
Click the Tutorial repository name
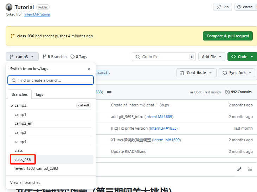[x=24, y=7]
